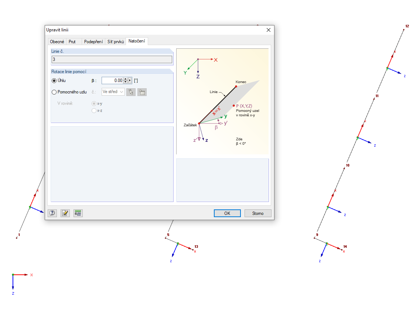Open the Ve střed dropdown
420x315 pixels.
pyautogui.click(x=113, y=92)
